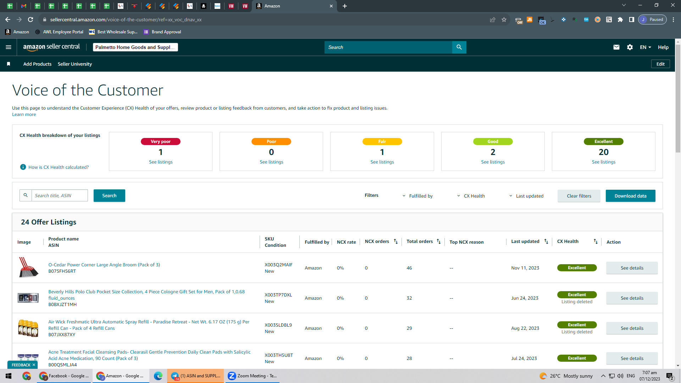The image size is (681, 383).
Task: Bookmark this page with star icon
Action: point(504,20)
